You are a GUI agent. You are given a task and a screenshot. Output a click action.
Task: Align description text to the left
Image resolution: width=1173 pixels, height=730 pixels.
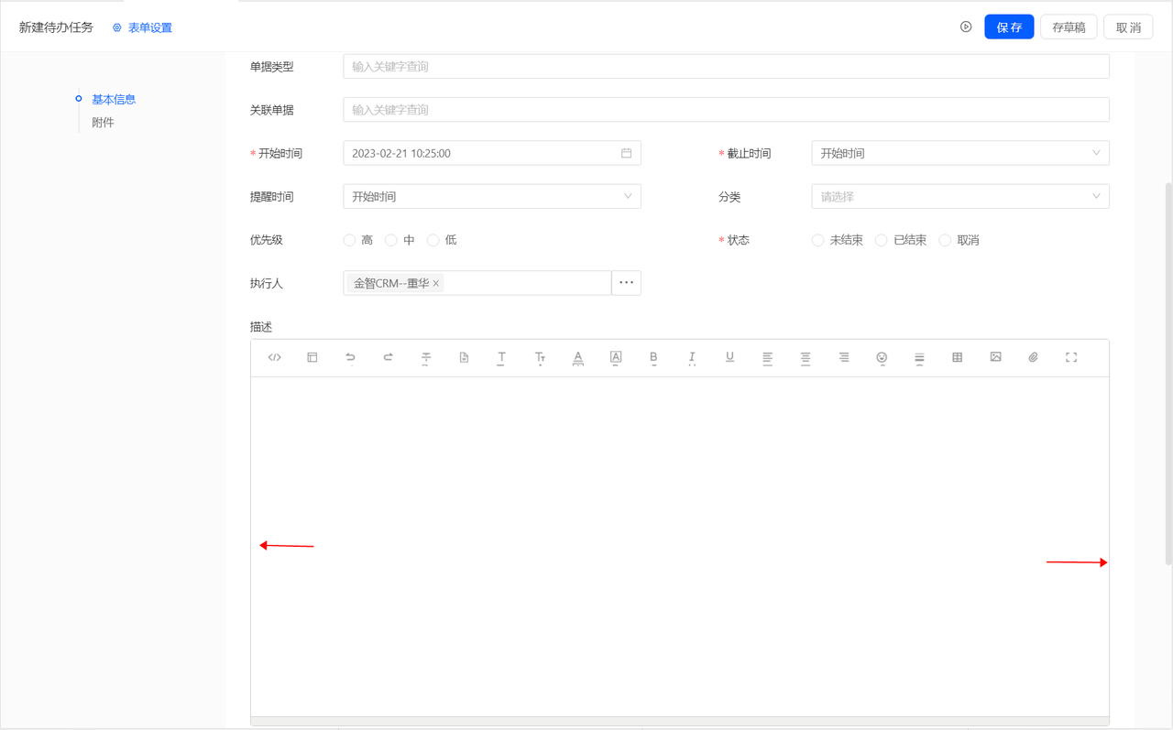(x=768, y=357)
